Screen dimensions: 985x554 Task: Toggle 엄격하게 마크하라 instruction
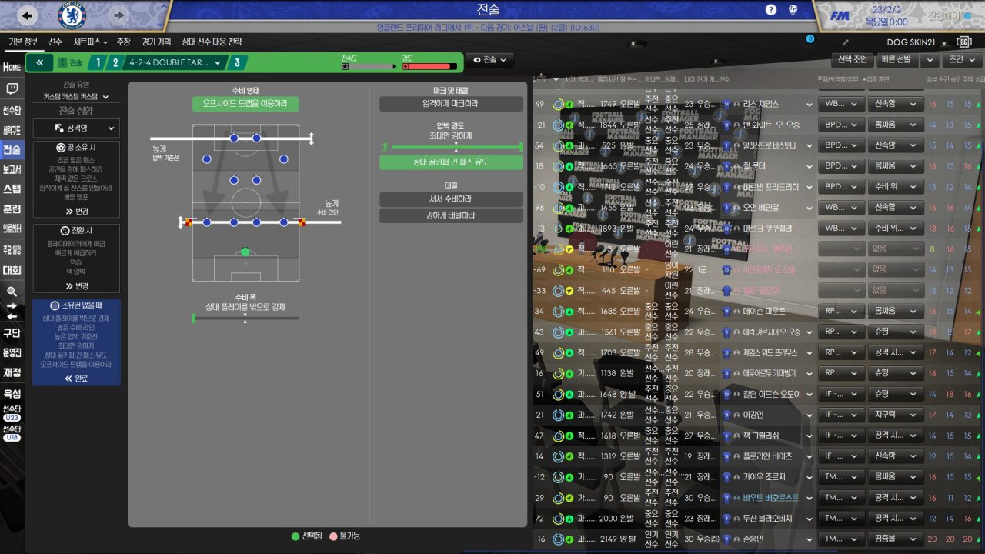click(451, 104)
